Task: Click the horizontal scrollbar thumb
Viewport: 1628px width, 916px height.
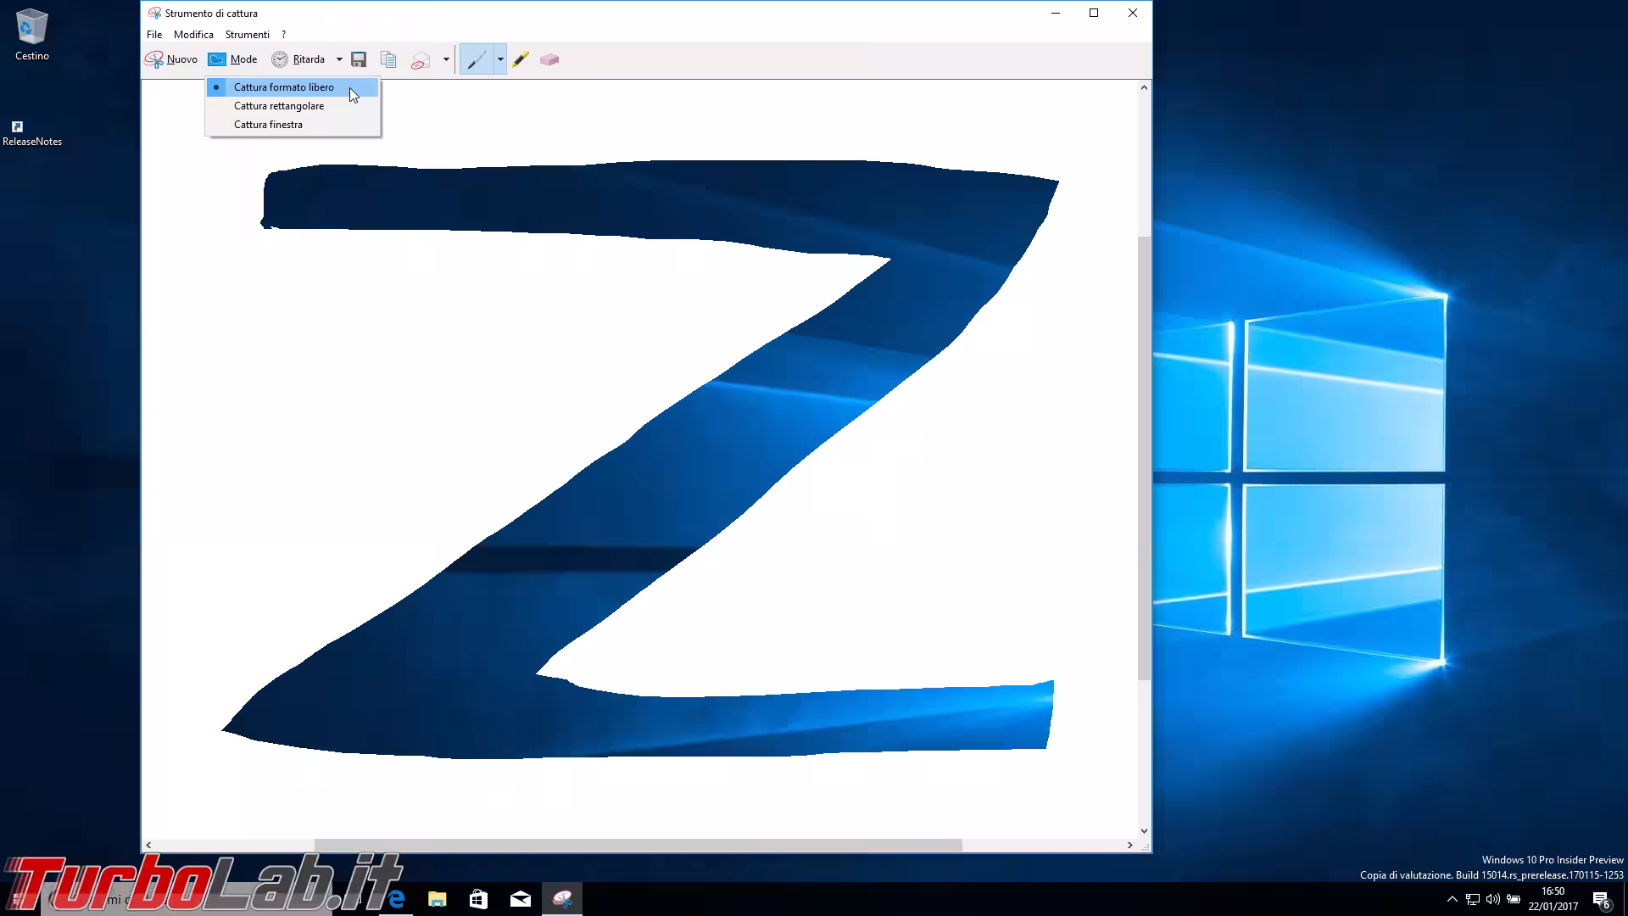Action: (x=638, y=845)
